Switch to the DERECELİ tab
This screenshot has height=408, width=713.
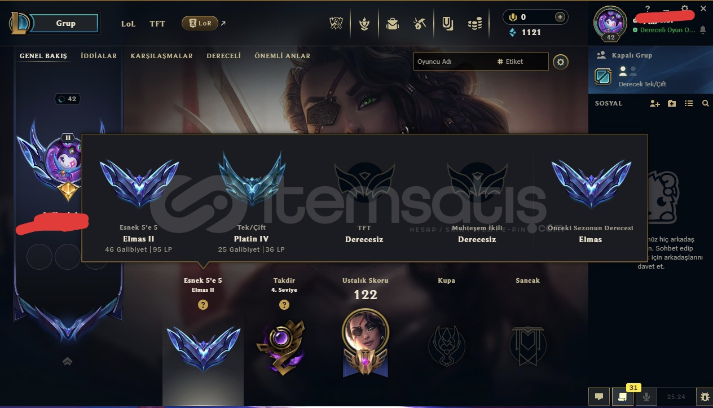coord(224,56)
